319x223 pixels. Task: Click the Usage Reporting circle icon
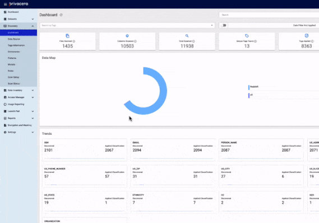[5, 104]
